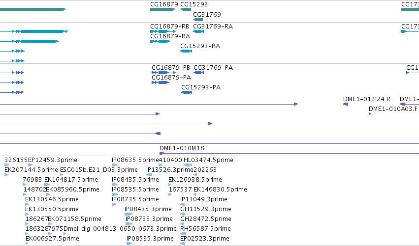Click the EK071158.5prime label
This screenshot has width=419, height=246.
coord(74,219)
